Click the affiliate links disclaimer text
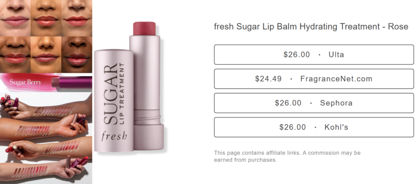This screenshot has width=418, height=184. [x=287, y=156]
